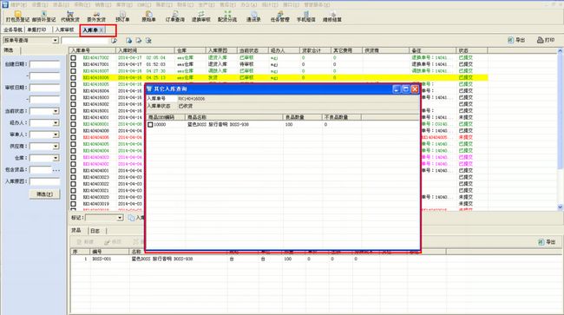The image size is (564, 315).
Task: Click the 入库原因 filter text field
Action: pos(44,181)
